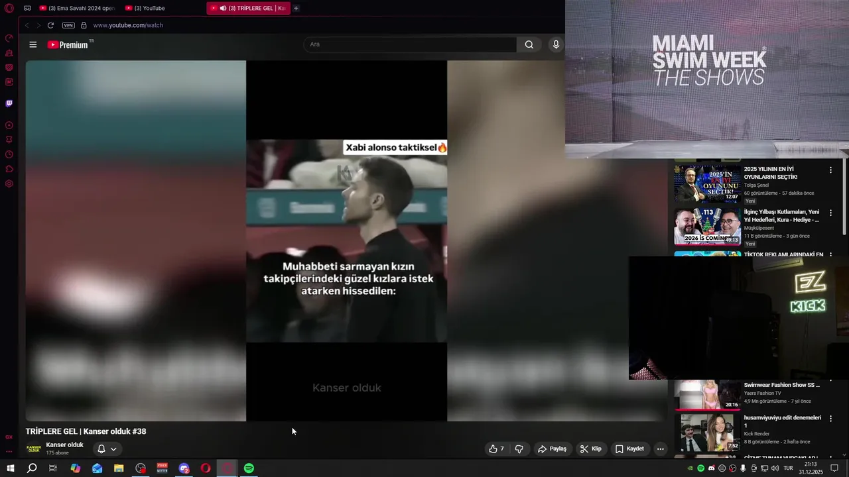Open more actions three-dot menu under video
849x477 pixels.
coord(660,449)
